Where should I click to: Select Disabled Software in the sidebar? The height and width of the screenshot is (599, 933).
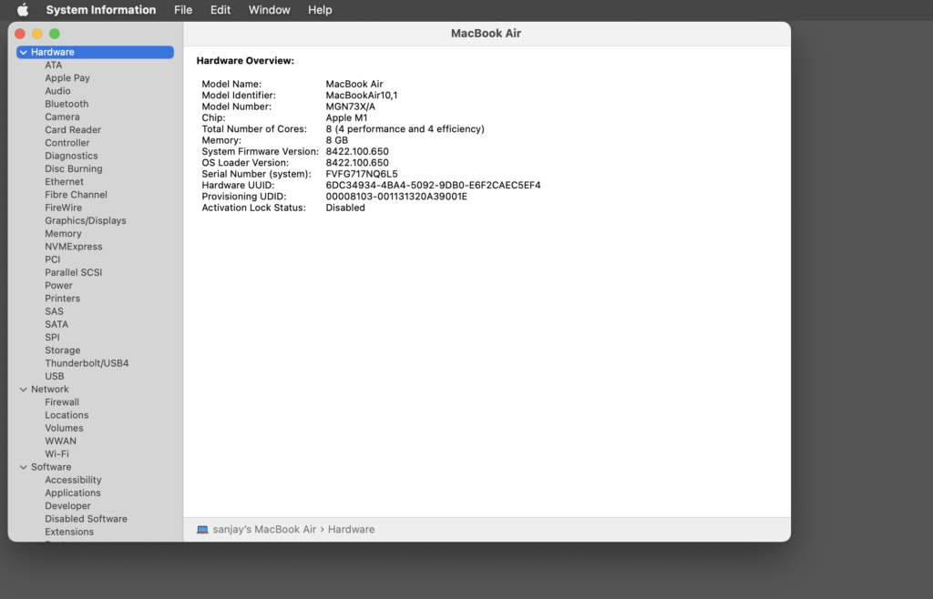[x=87, y=520]
